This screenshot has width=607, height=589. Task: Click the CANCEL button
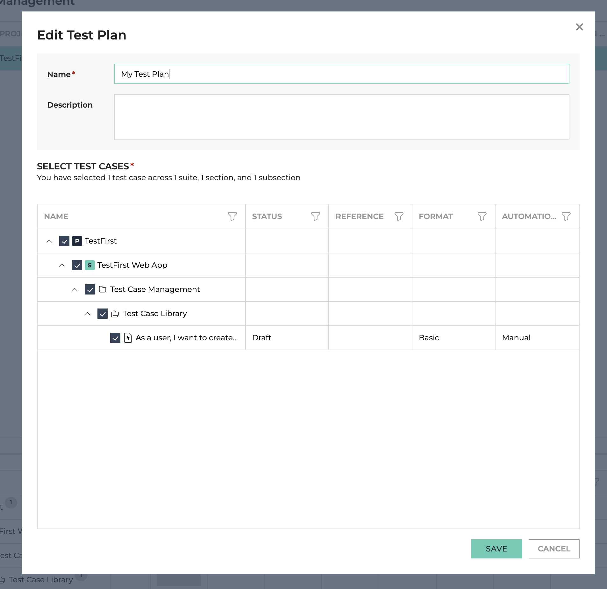point(554,549)
